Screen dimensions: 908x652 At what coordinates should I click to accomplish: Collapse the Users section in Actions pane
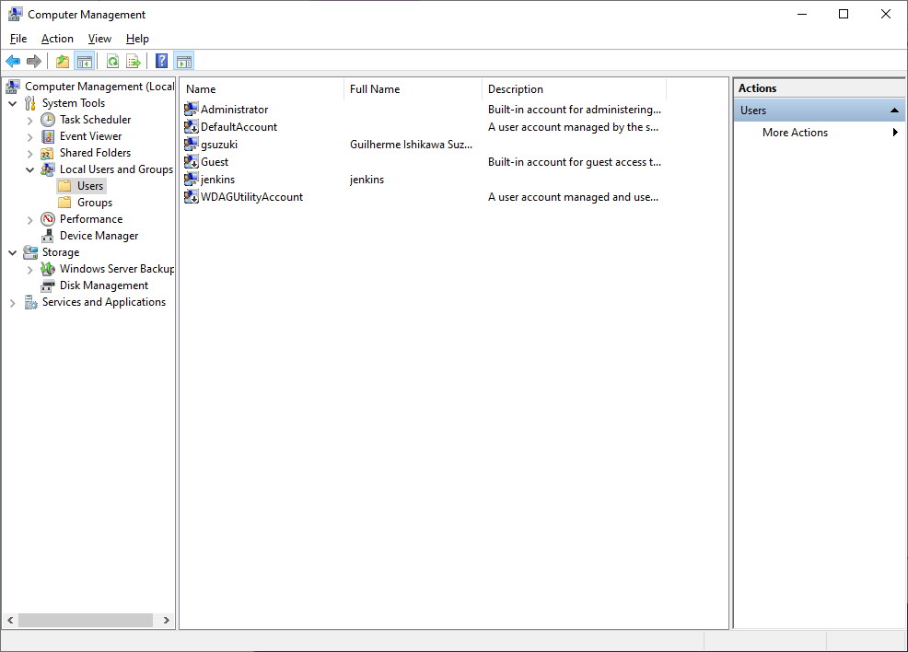tap(894, 111)
